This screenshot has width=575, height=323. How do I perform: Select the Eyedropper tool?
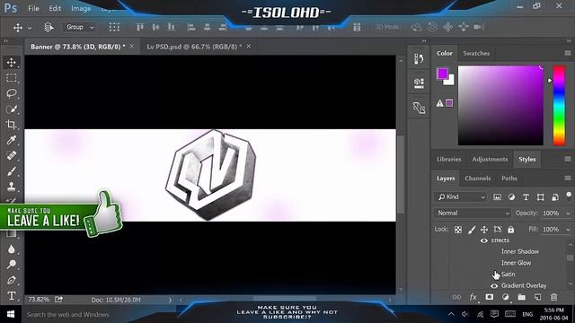click(12, 140)
